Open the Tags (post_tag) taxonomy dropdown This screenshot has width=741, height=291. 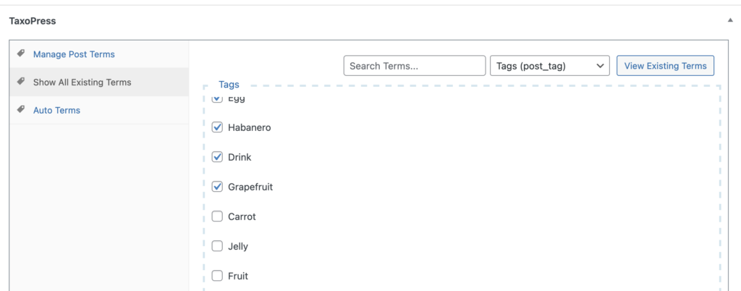pos(550,66)
